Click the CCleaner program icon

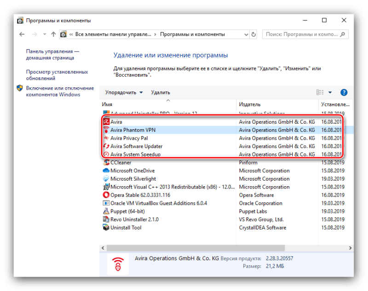pos(106,162)
